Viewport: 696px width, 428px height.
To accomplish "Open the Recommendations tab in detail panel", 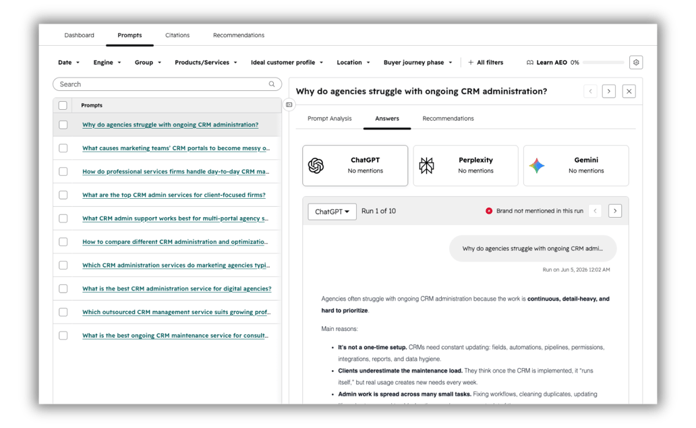I will [448, 119].
